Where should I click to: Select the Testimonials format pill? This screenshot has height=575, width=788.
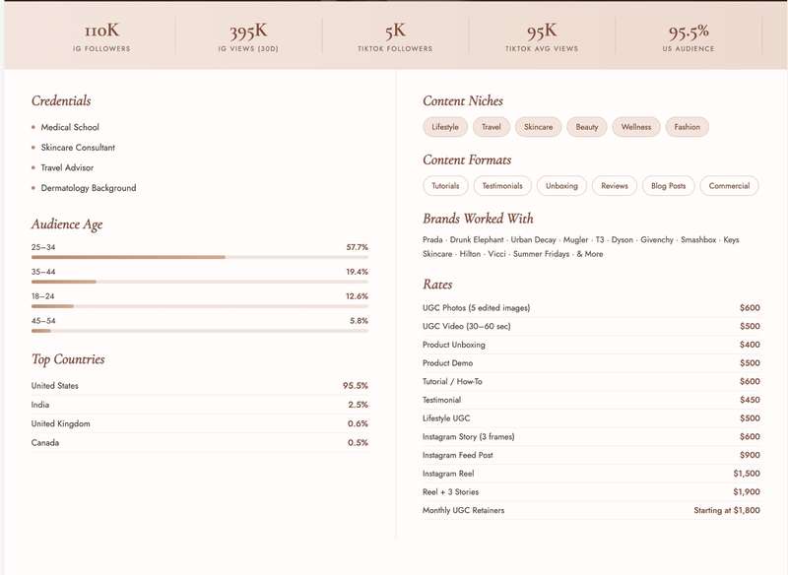[502, 186]
